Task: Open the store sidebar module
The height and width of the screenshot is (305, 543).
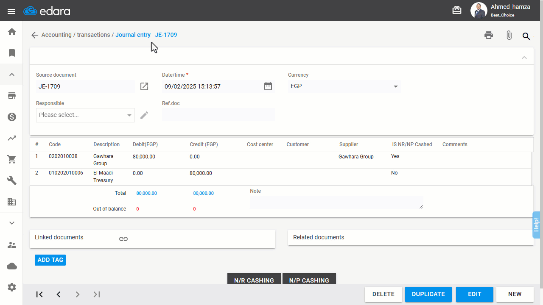Action: [12, 96]
